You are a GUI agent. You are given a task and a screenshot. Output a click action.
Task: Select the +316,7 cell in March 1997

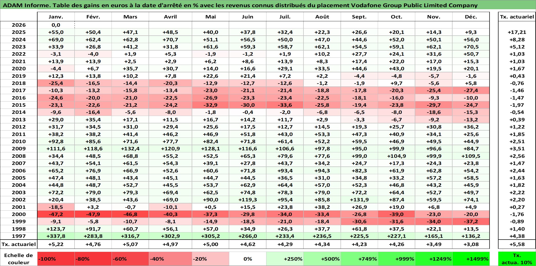point(130,236)
